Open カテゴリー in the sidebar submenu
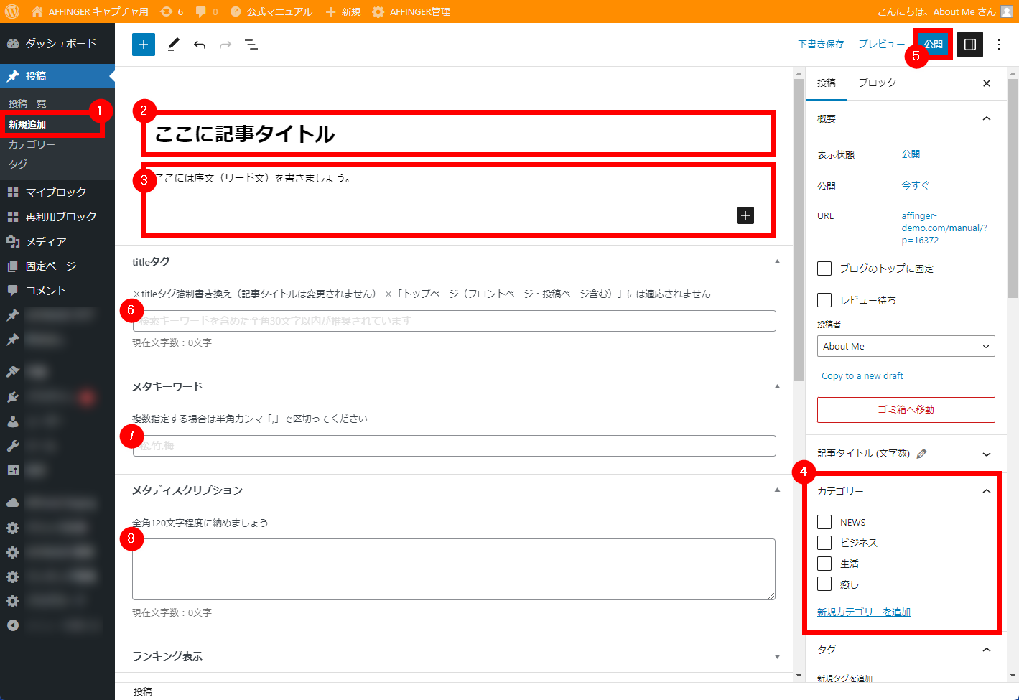Viewport: 1019px width, 700px height. pyautogui.click(x=32, y=144)
